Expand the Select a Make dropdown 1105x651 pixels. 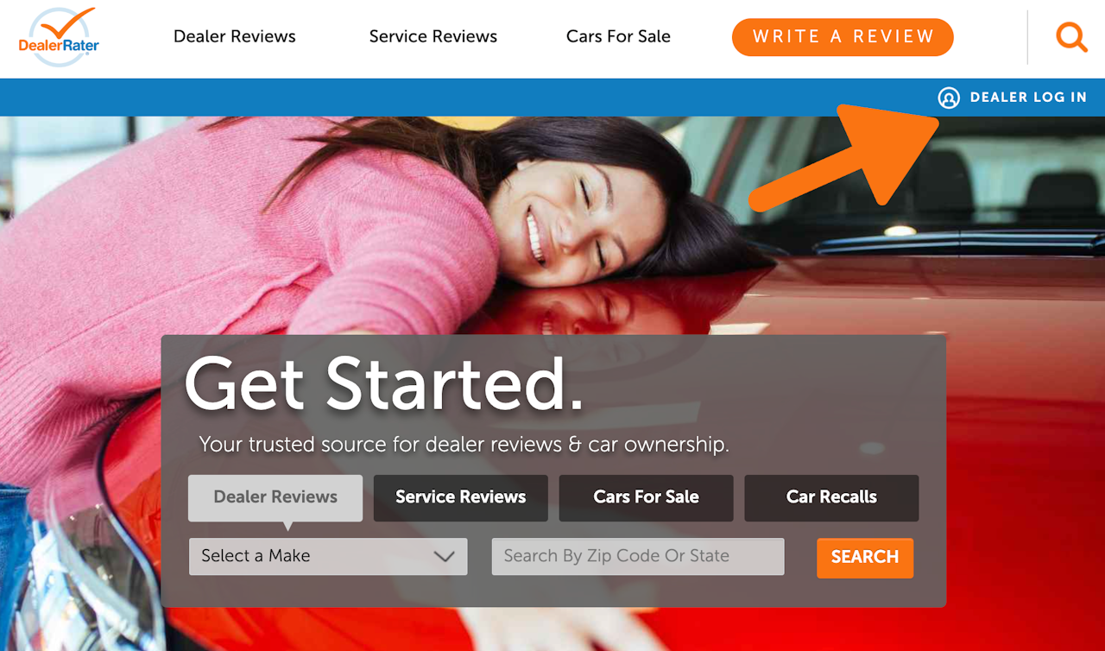point(328,556)
